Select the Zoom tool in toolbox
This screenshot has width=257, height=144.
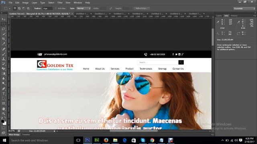[x=4, y=114]
